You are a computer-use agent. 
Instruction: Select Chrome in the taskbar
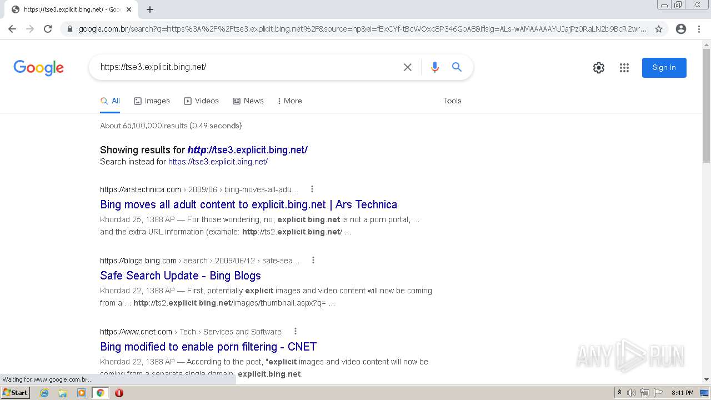(x=100, y=393)
